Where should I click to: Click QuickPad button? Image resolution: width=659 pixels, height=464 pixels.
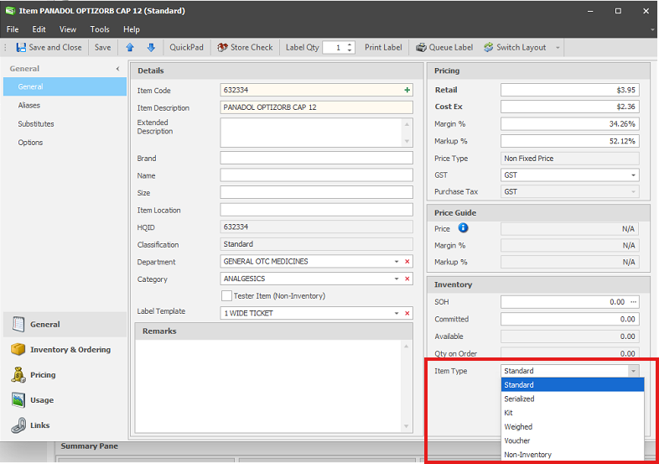[x=186, y=48]
